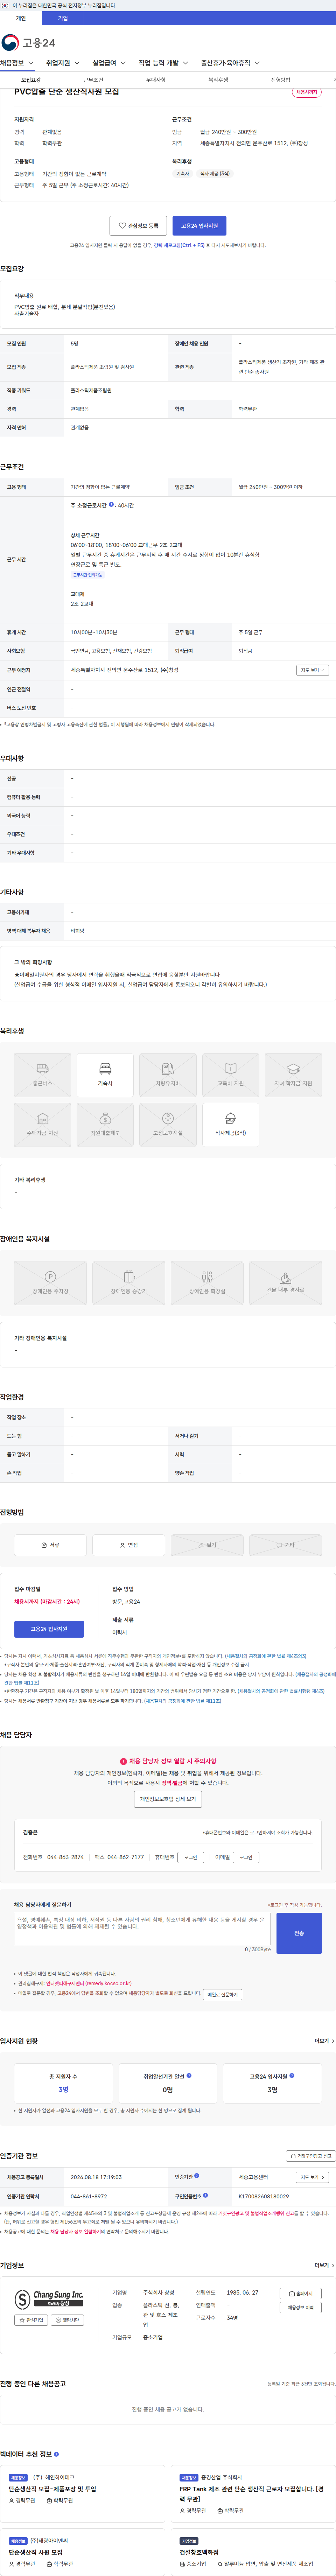The image size is (336, 2576).
Task: Click lower 고용24 입사지원 button under 접수 마감일
Action: (49, 1629)
